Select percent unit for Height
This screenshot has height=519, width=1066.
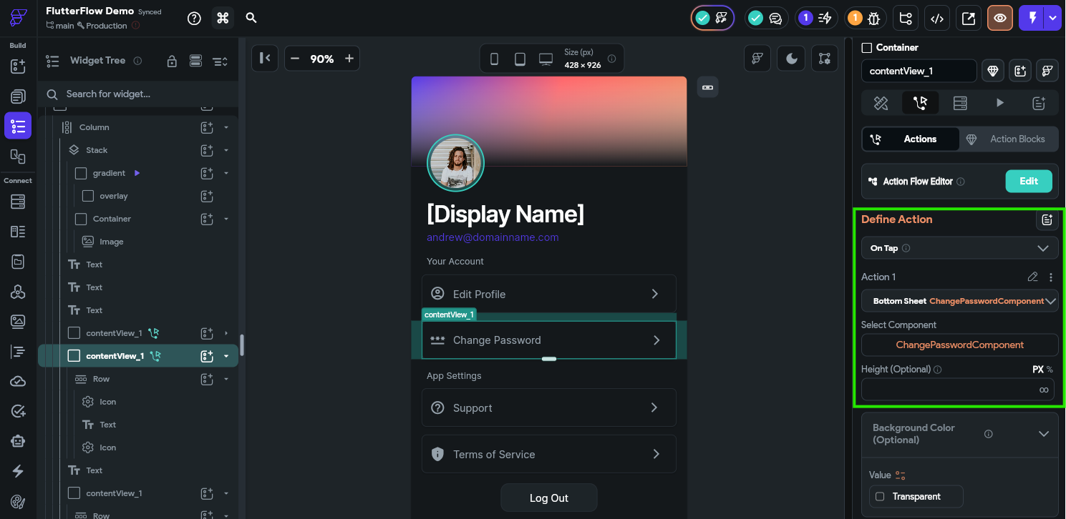coord(1050,370)
